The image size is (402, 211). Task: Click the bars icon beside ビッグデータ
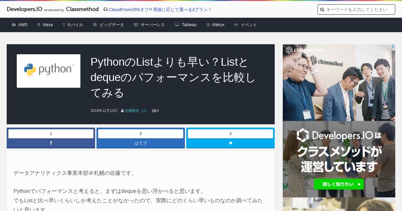pos(95,25)
